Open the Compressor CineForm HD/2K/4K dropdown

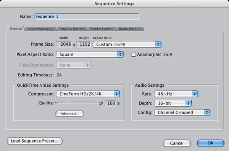(88, 94)
